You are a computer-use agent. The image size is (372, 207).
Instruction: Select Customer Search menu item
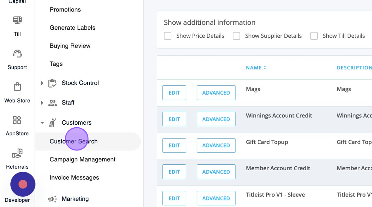click(88, 141)
